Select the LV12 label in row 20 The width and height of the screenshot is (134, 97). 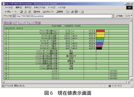[x=55, y=78]
